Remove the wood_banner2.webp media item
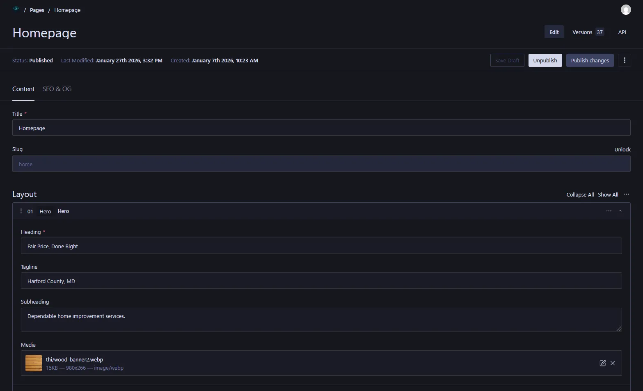Viewport: 643px width, 391px height. [613, 363]
